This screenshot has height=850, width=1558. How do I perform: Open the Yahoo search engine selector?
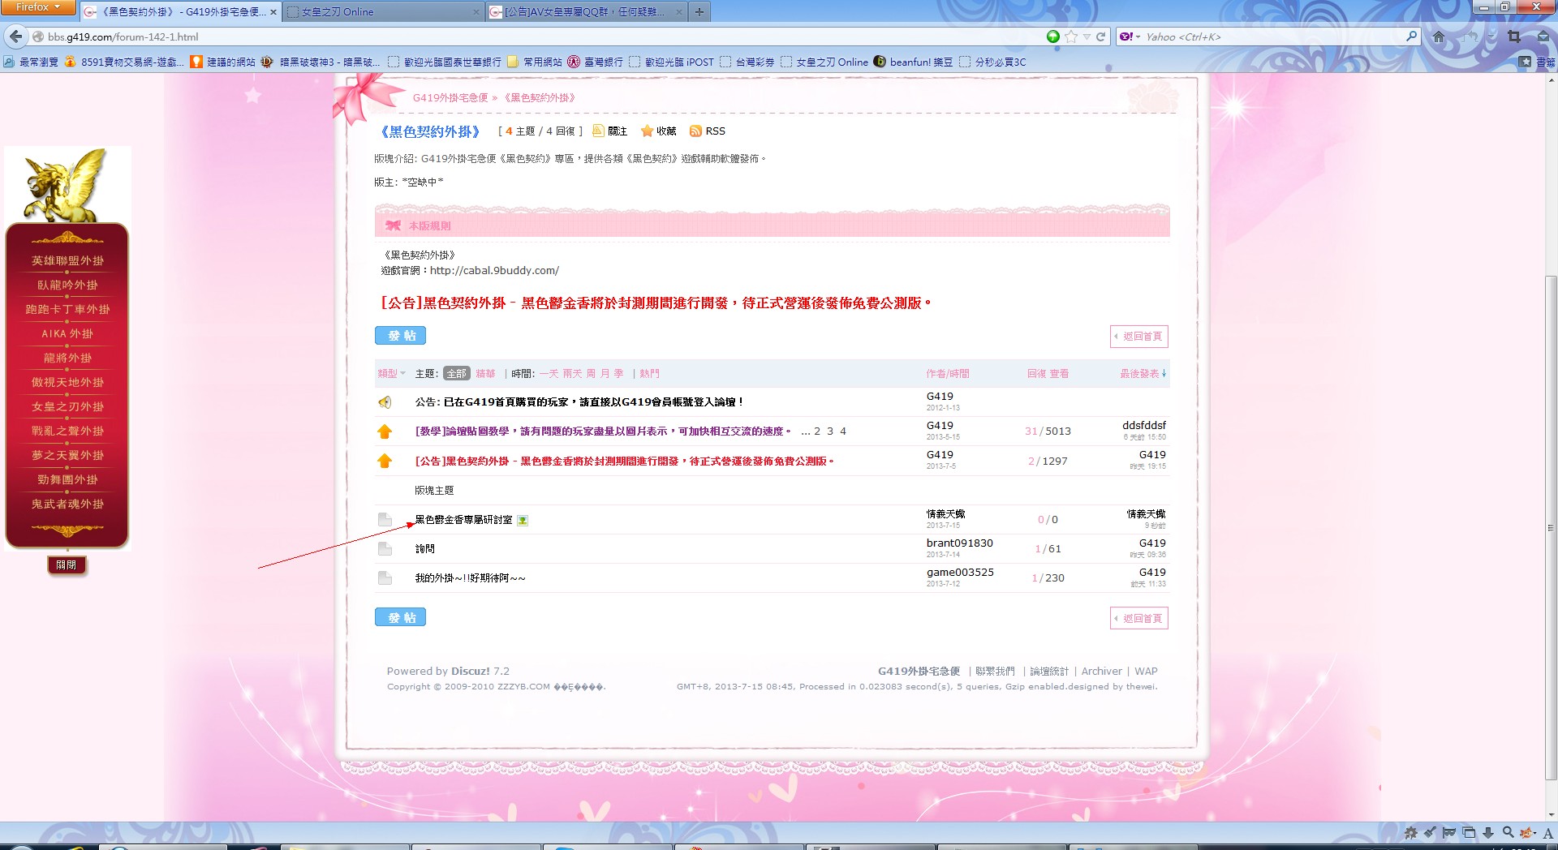1130,36
